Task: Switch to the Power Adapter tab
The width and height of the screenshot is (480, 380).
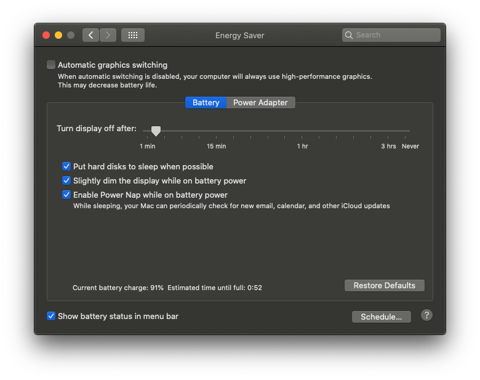Action: pyautogui.click(x=260, y=103)
